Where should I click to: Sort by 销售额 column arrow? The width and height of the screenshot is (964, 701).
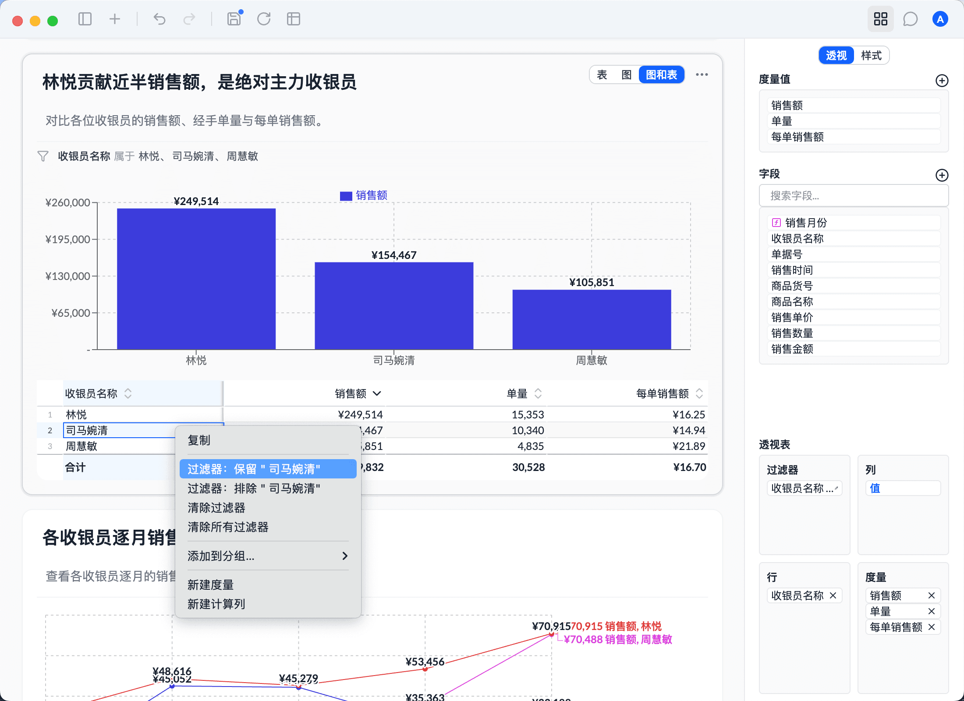377,393
